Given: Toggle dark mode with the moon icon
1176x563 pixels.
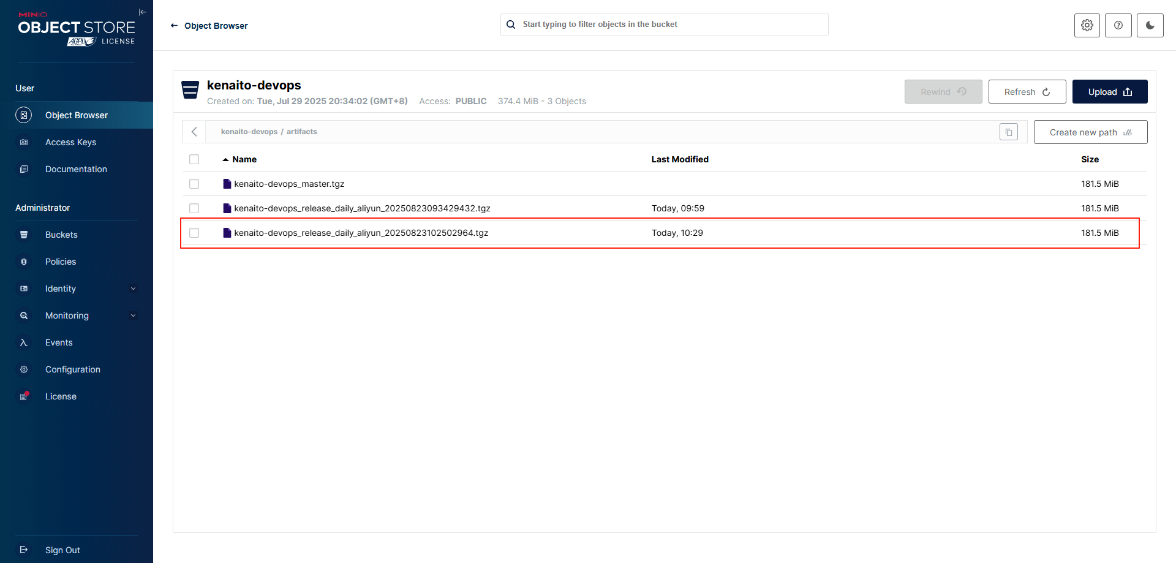Looking at the screenshot, I should click(x=1150, y=25).
